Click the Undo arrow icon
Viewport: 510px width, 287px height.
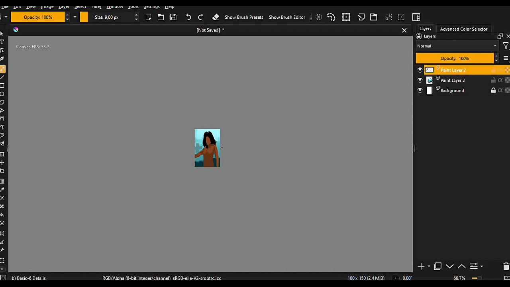tap(188, 17)
